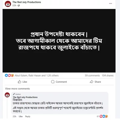Open post reaction emoji icons summary
The width and height of the screenshot is (120, 120).
click(x=9, y=75)
